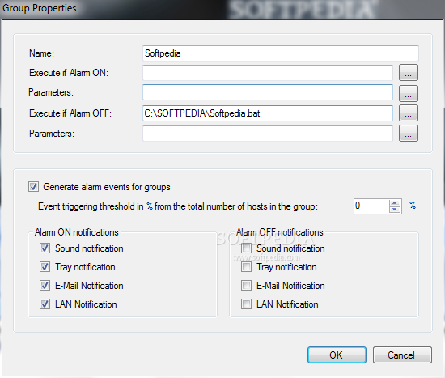Click the 'Event triggering threshold' label text
The width and height of the screenshot is (445, 378).
pos(178,206)
